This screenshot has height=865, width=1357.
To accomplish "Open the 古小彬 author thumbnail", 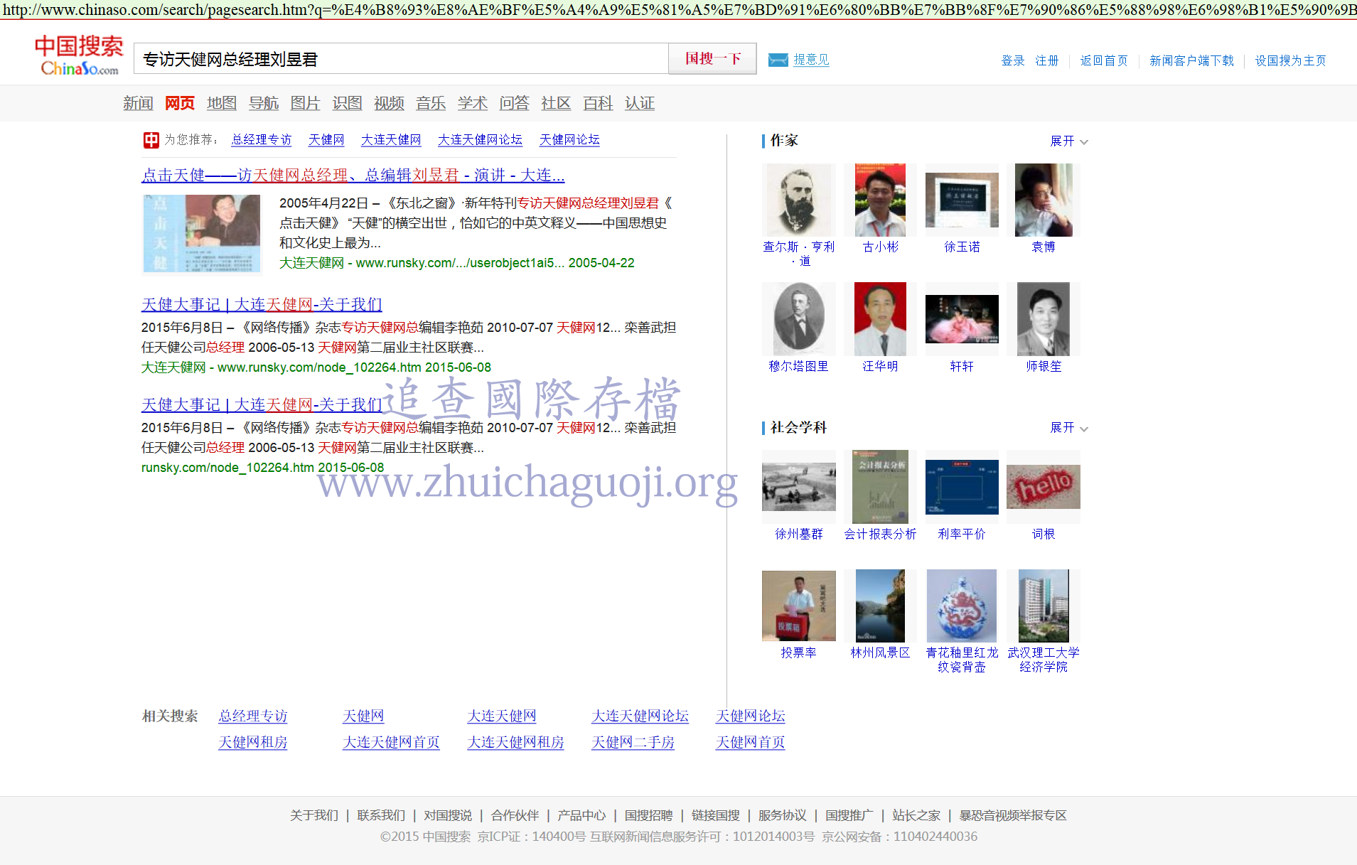I will point(880,200).
